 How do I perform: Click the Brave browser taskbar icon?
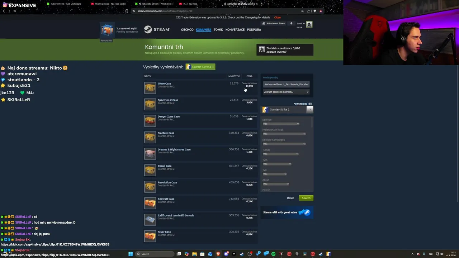coord(218,254)
